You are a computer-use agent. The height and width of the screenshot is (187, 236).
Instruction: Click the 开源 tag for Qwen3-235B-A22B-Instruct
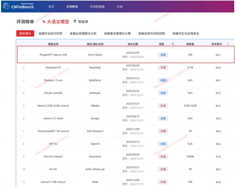click(x=163, y=106)
